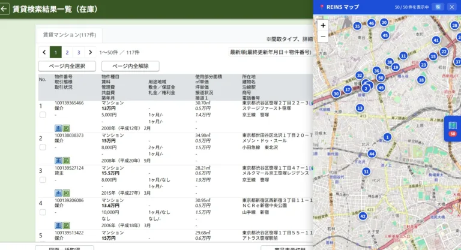The height and width of the screenshot is (250, 461).
Task: Select map marker 31
Action: (x=366, y=171)
